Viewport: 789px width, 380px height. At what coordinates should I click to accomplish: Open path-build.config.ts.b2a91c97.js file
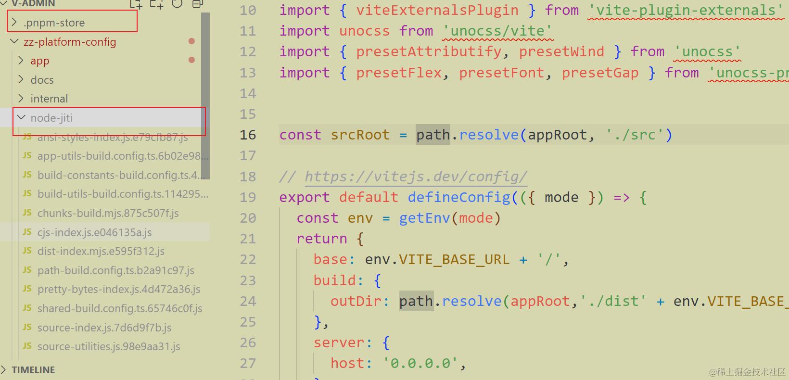point(116,270)
